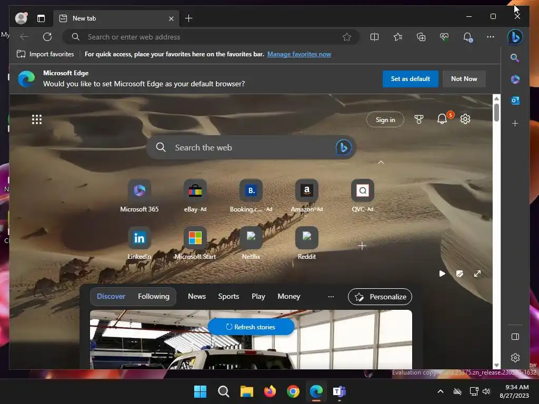
Task: Click Set as default button
Action: [x=410, y=79]
